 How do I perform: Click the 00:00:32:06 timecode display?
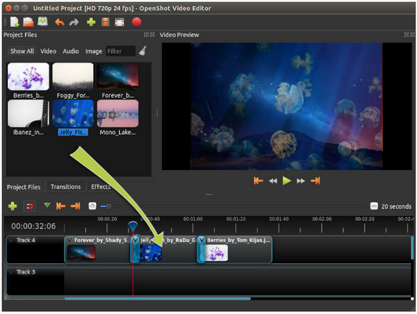pos(33,226)
